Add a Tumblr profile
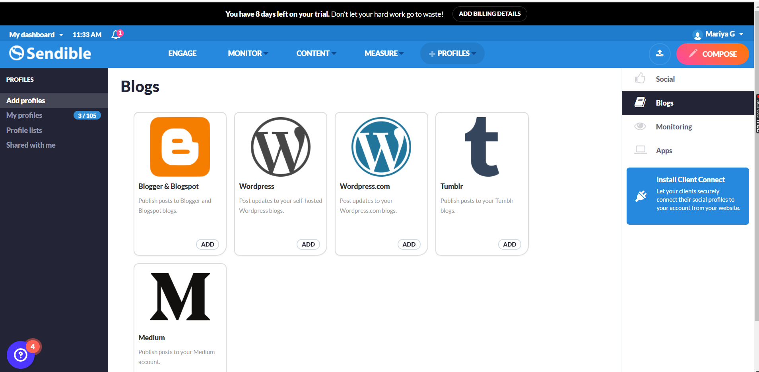 pyautogui.click(x=510, y=245)
